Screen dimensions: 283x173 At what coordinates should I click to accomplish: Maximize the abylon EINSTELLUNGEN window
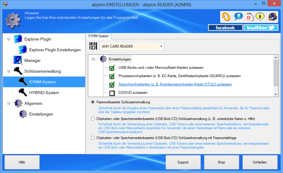(x=264, y=4)
